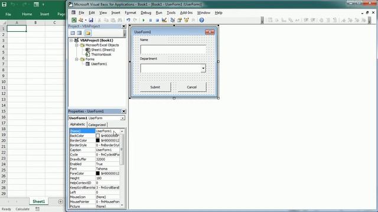This screenshot has width=378, height=212.
Task: Click the Insert UserForm toolbar icon
Action: [81, 20]
